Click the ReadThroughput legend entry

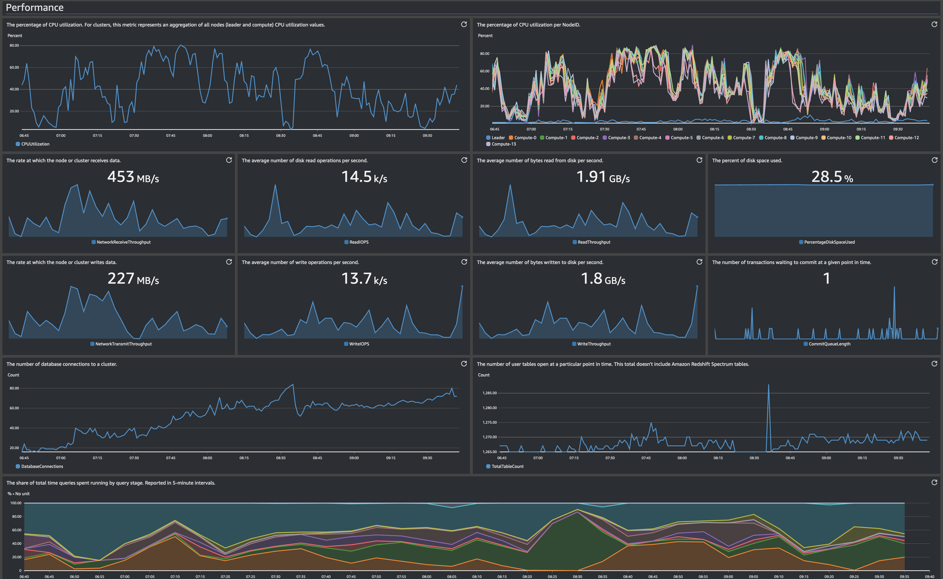pyautogui.click(x=591, y=242)
